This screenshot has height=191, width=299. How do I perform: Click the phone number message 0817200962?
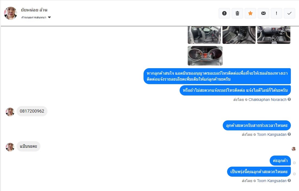pyautogui.click(x=32, y=111)
